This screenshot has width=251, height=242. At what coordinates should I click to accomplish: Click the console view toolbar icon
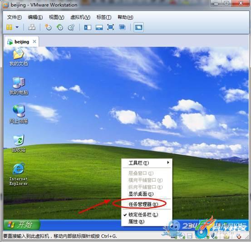coord(138,27)
